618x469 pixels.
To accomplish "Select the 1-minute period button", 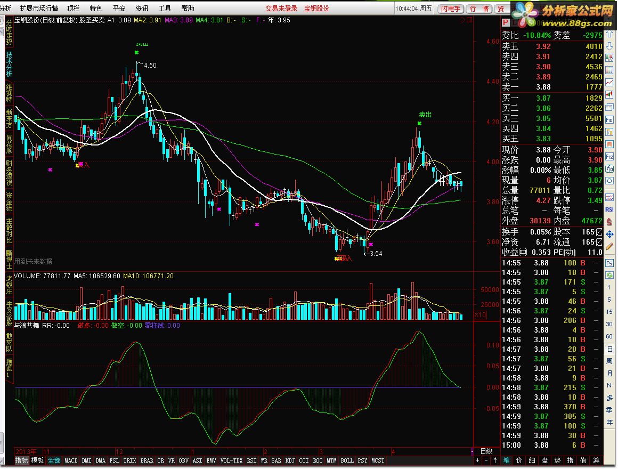I will [x=609, y=287].
